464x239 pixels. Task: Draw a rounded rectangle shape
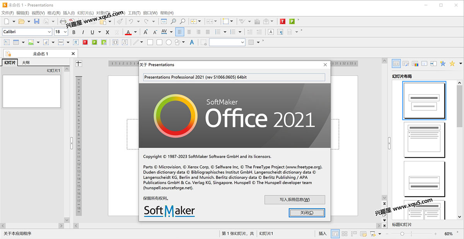tap(159, 42)
